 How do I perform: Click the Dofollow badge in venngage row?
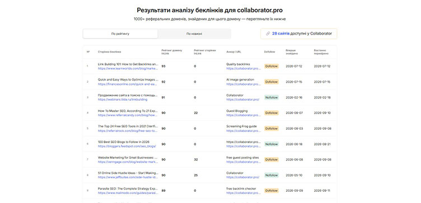[x=272, y=159]
